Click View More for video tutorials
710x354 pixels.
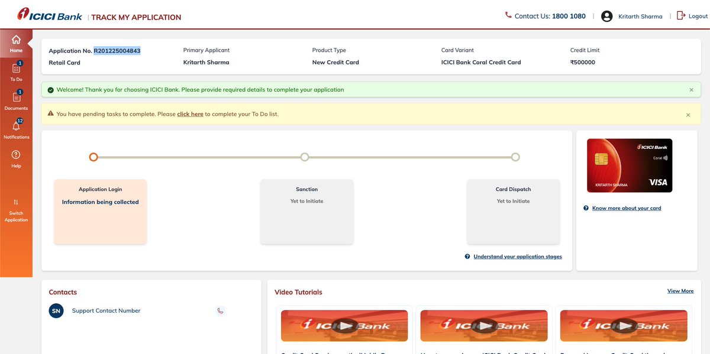tap(680, 291)
